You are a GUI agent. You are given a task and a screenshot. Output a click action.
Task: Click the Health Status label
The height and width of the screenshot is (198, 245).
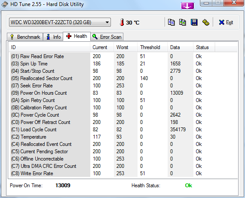pos(146,186)
